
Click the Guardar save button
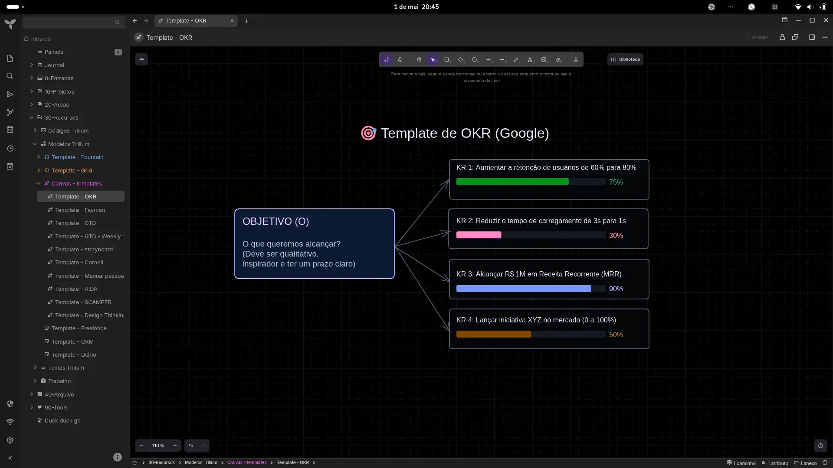(757, 37)
